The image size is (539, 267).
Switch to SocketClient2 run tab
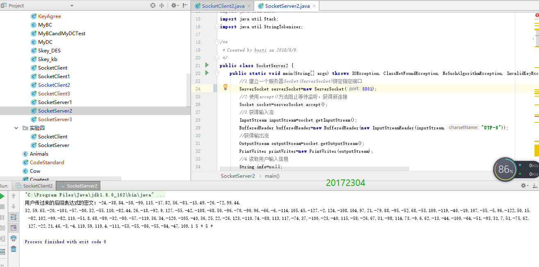click(34, 186)
